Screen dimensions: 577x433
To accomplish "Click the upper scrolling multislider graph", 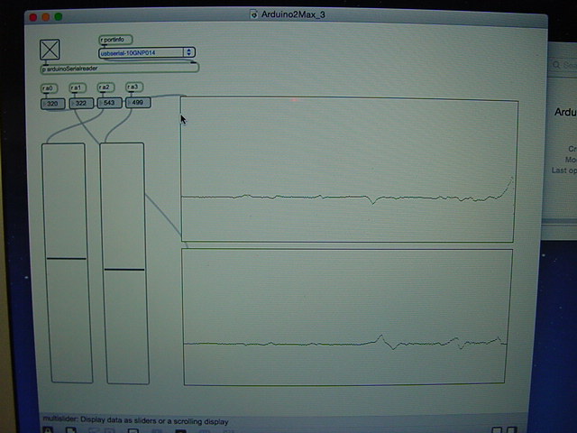I will 349,170.
